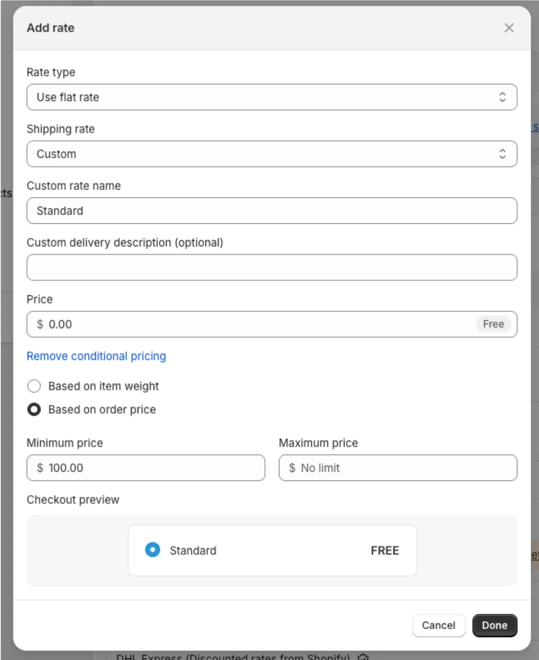Close the Add rate dialog
This screenshot has width=539, height=660.
click(509, 28)
